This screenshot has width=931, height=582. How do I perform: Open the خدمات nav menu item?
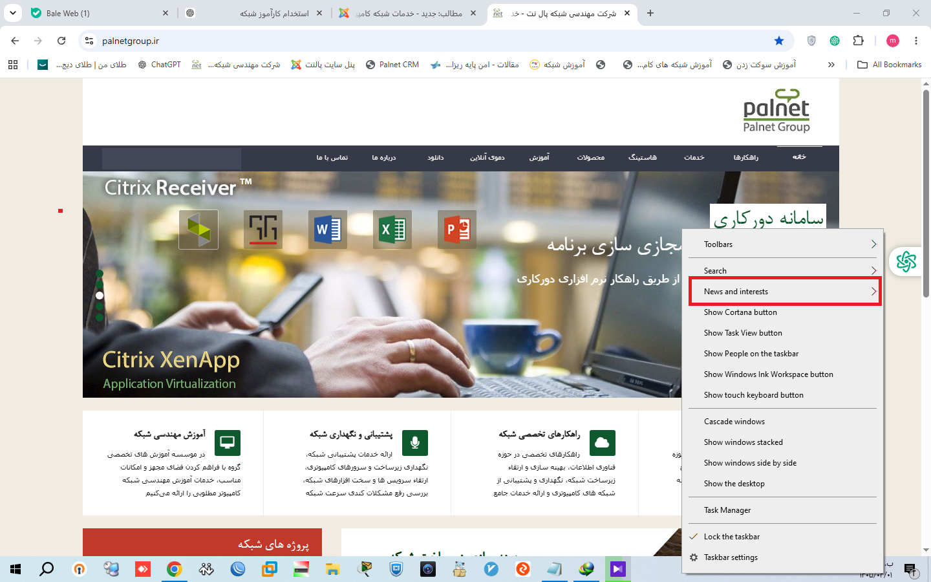point(694,158)
